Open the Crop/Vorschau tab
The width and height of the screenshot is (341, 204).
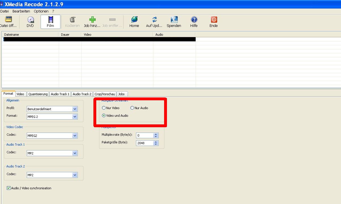[105, 94]
